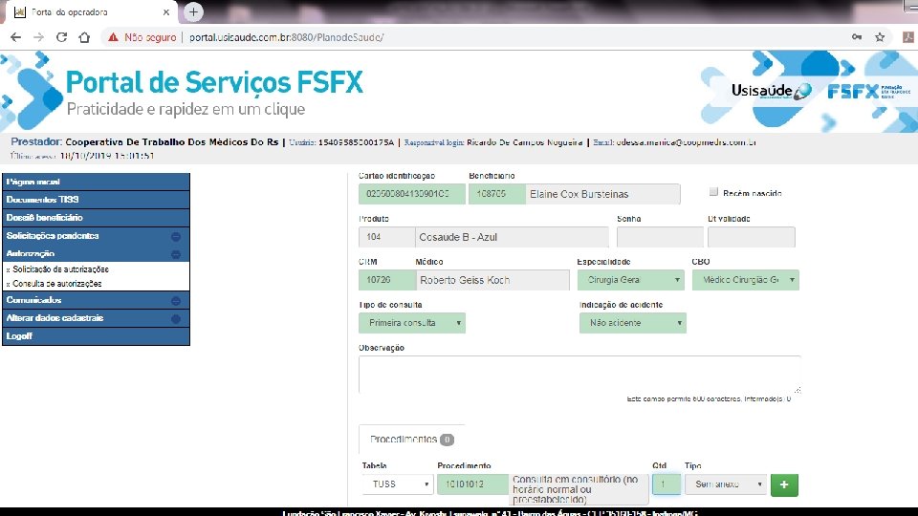Click the Procedimento code field
The image size is (918, 516).
pos(472,484)
